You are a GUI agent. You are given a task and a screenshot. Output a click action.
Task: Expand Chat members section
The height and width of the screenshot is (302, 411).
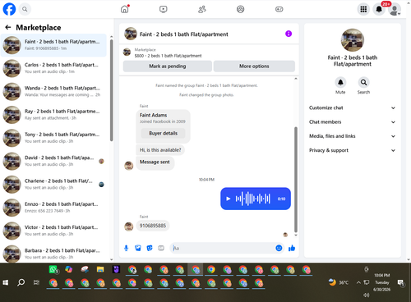(x=353, y=122)
